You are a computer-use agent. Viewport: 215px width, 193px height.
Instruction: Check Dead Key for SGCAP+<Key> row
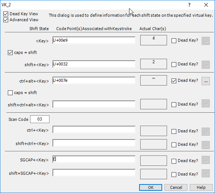[174, 161]
